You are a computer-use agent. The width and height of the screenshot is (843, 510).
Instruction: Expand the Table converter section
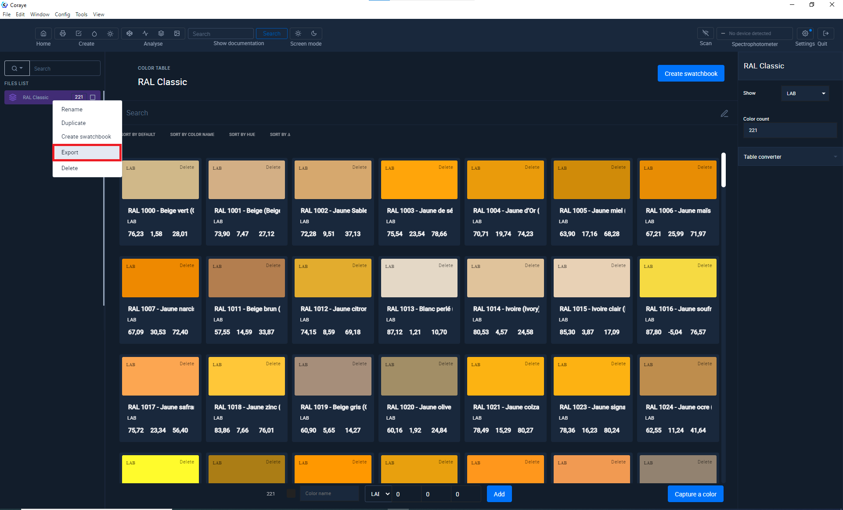pyautogui.click(x=790, y=157)
